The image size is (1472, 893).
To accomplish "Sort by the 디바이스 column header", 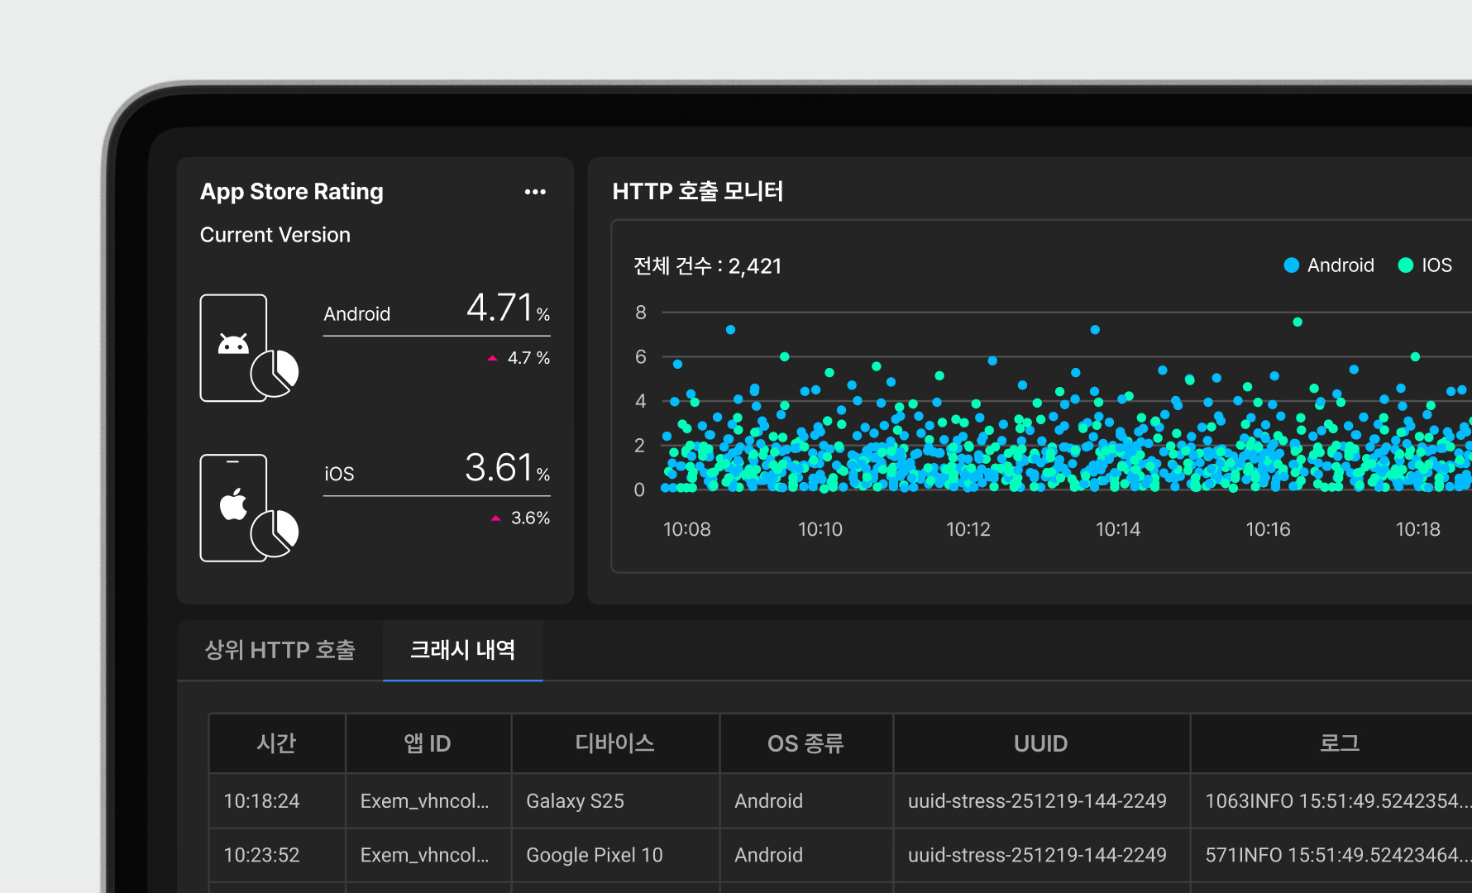I will click(614, 743).
